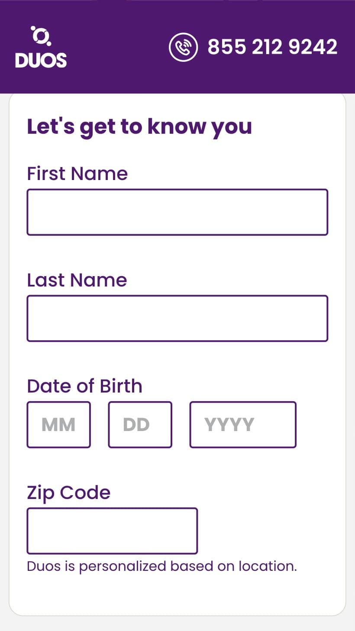Call the 855 212 9242 number link
Image resolution: width=355 pixels, height=631 pixels.
click(x=272, y=47)
